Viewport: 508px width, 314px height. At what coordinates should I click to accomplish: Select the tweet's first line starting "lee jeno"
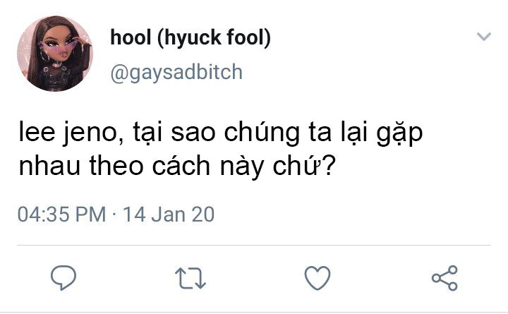[x=221, y=133]
